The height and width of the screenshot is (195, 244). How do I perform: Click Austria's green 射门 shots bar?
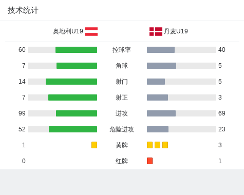(x=71, y=82)
